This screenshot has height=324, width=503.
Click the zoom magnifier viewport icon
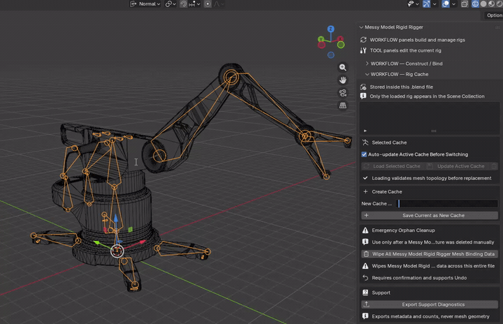click(342, 67)
